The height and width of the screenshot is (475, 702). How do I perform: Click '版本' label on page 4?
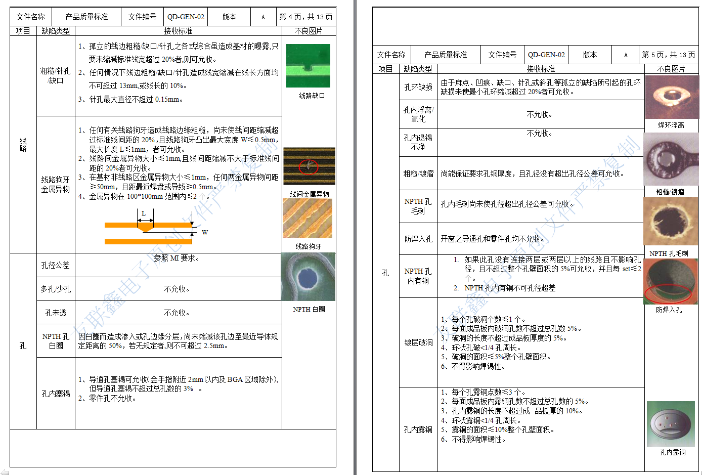pyautogui.click(x=229, y=17)
